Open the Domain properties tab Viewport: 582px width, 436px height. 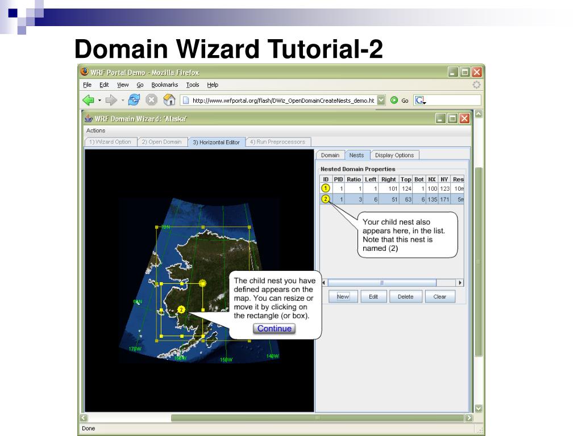(330, 156)
